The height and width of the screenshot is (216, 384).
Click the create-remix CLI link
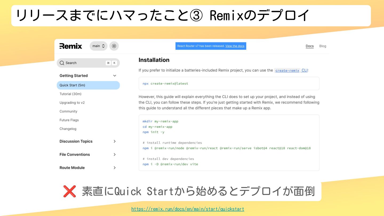[291, 70]
